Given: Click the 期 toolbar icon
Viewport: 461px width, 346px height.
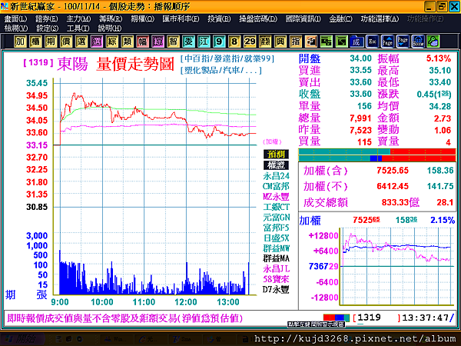Looking at the screenshot, I should tap(51, 42).
